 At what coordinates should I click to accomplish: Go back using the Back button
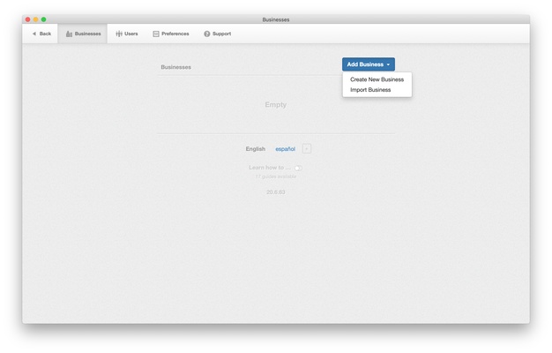41,34
